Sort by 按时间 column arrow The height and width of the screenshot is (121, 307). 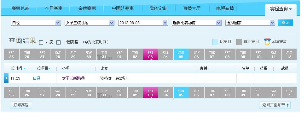point(24,69)
